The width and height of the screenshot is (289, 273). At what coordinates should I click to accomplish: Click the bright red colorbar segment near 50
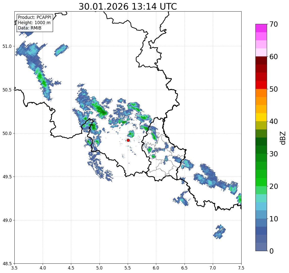coord(261,85)
